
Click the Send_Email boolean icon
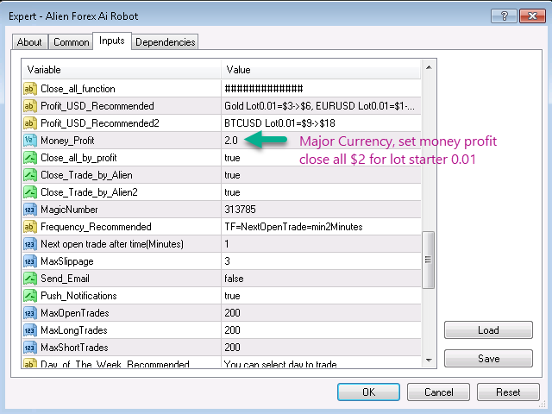point(30,279)
